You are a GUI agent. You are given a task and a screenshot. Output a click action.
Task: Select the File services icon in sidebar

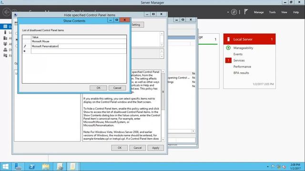point(5,56)
